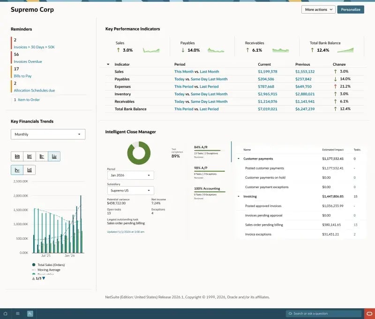Screen dimensions: 375x319
Task: Click Last Period link in Expenses row
Action: (209, 86)
